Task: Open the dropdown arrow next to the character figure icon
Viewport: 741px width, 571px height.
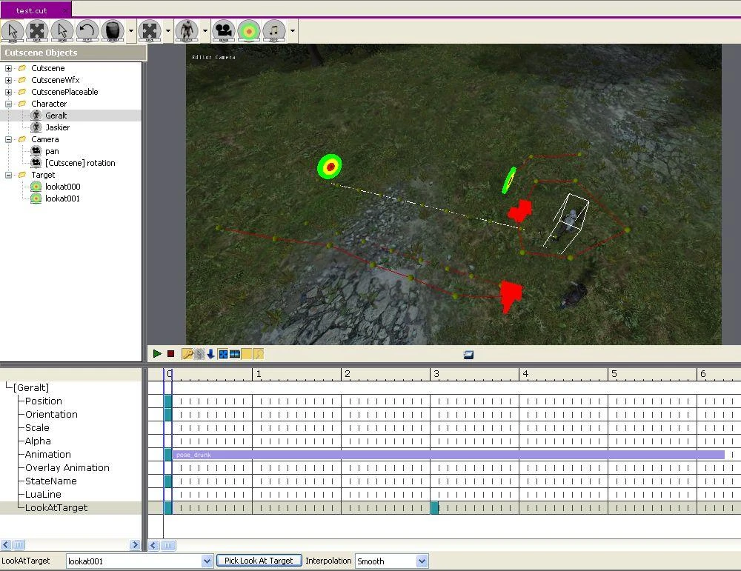Action: (x=205, y=31)
